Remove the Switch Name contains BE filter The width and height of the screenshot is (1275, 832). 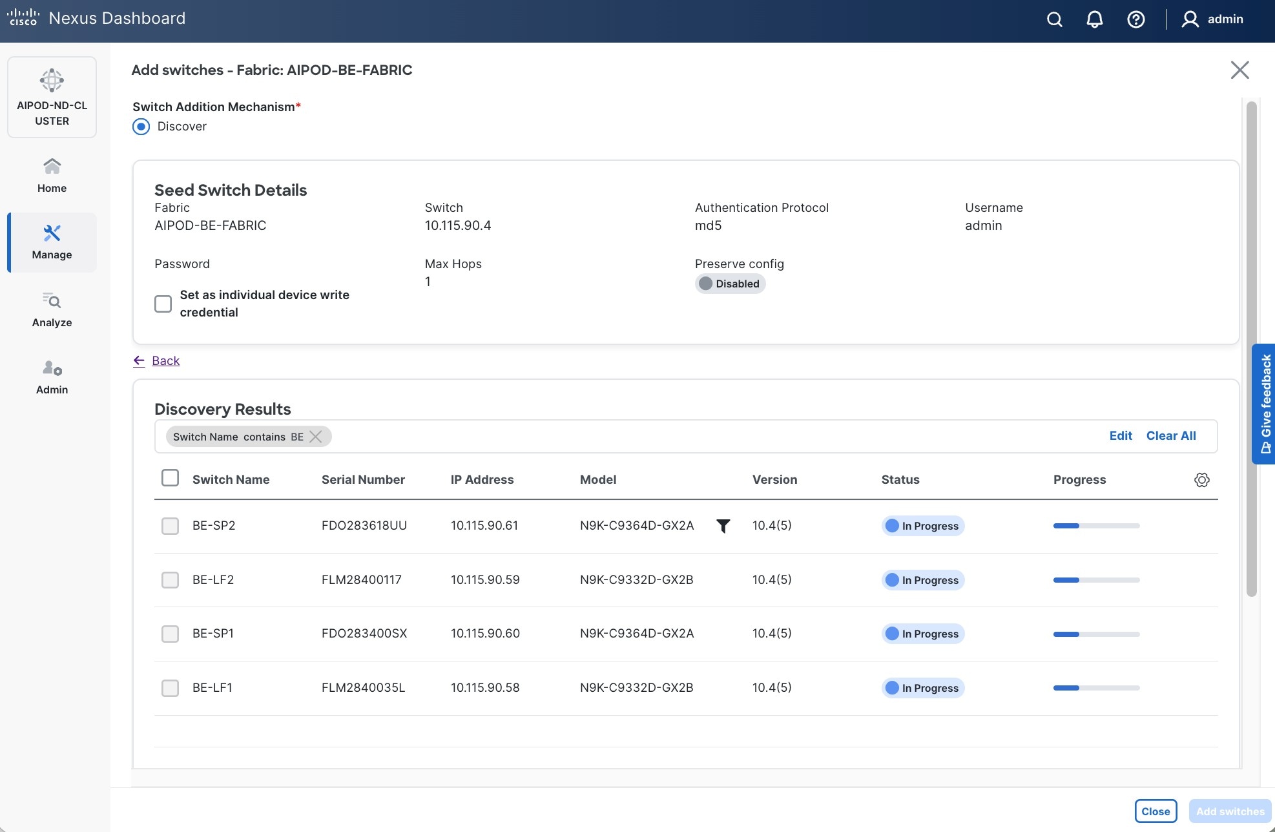(316, 437)
